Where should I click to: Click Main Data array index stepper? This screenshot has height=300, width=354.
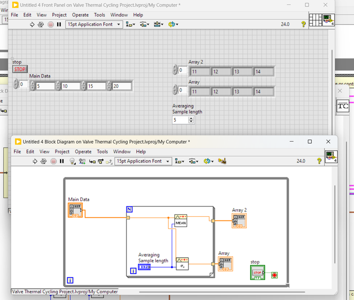click(16, 84)
